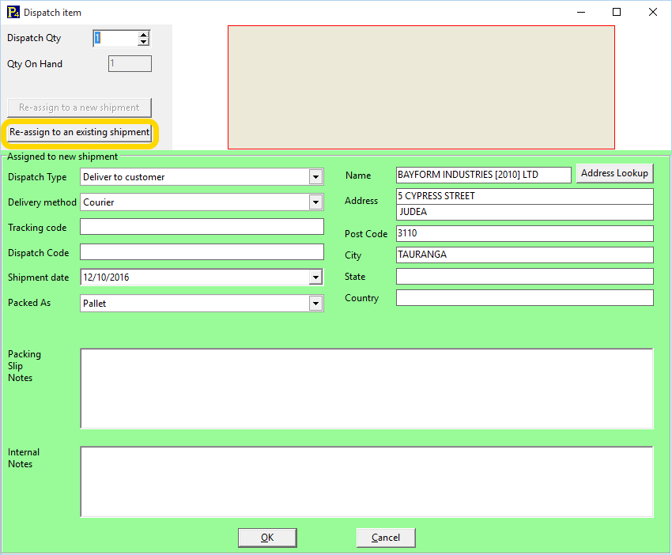Viewport: 672px width, 555px height.
Task: Click the Qty On Hand label
Action: (35, 64)
